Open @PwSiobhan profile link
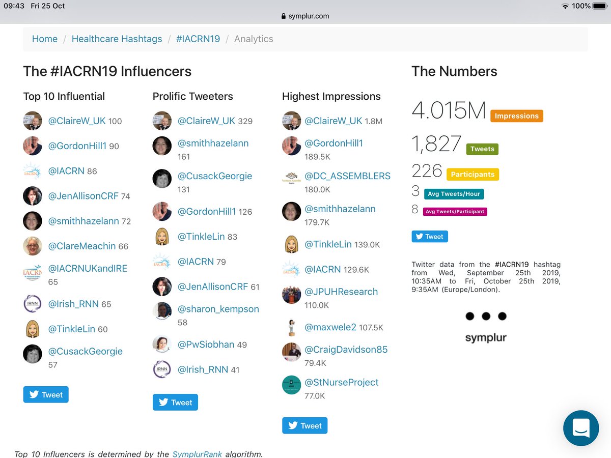This screenshot has width=611, height=458. pos(206,345)
